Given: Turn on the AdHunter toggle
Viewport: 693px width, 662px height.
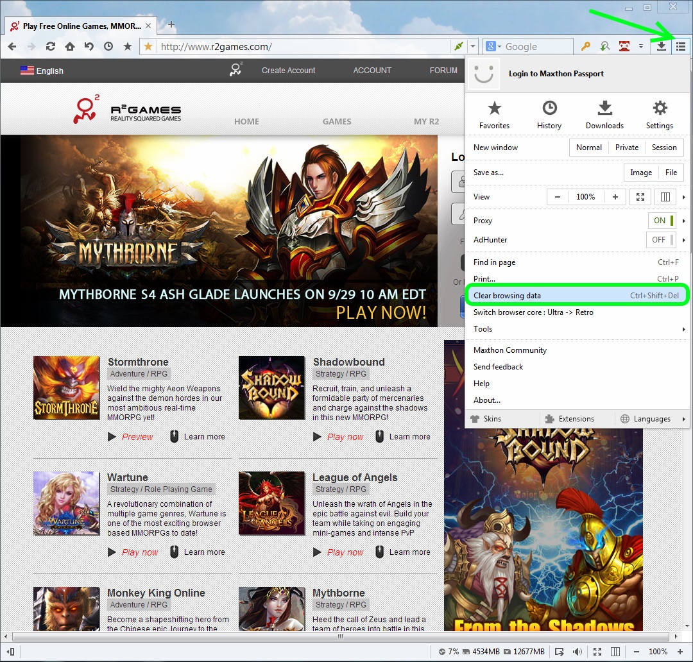Looking at the screenshot, I should pyautogui.click(x=662, y=240).
